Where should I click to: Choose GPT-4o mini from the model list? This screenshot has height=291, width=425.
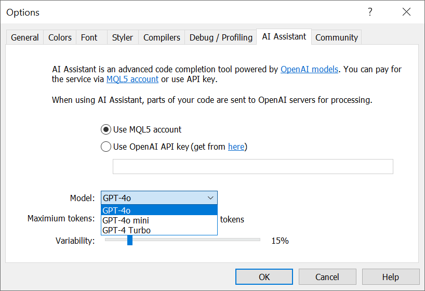(x=159, y=220)
